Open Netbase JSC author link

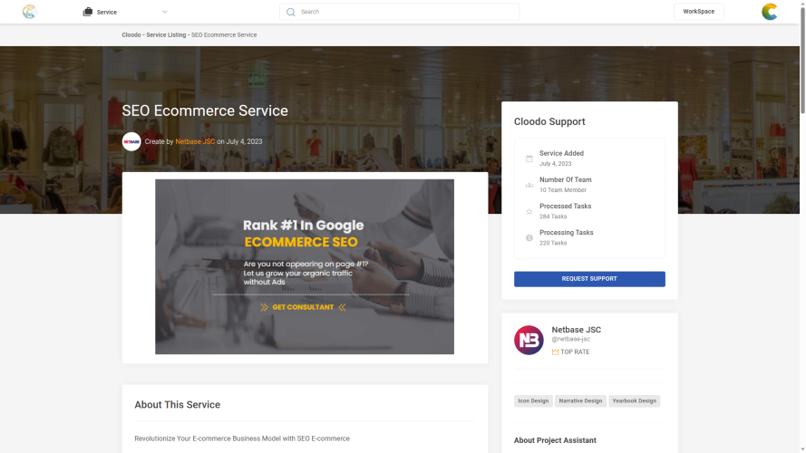pos(195,141)
